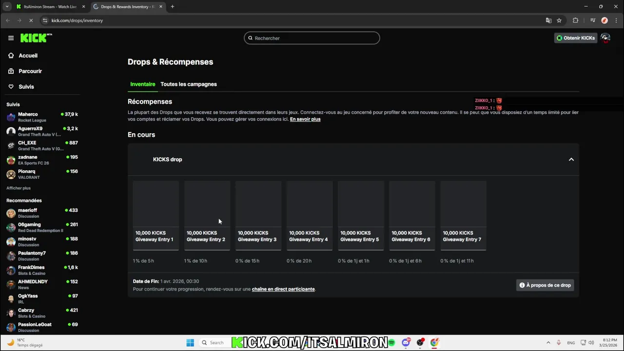Open Cabrzy in recommended list
The width and height of the screenshot is (624, 351).
pyautogui.click(x=42, y=313)
